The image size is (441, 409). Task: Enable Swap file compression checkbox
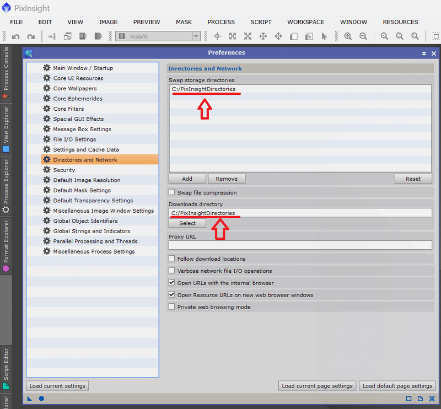[171, 192]
